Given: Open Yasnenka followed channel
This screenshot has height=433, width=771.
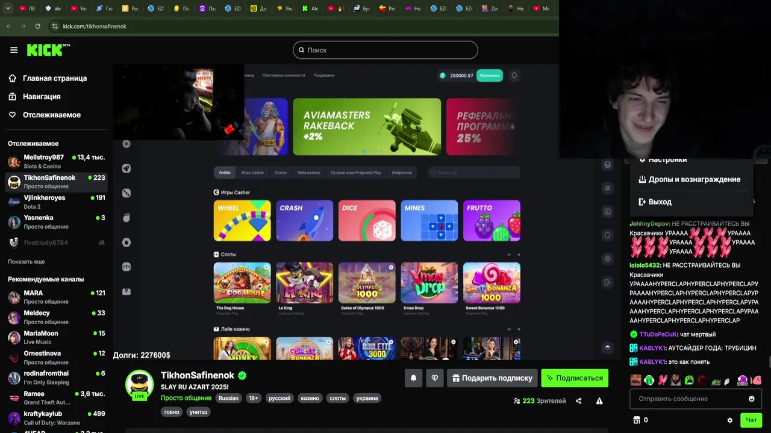Looking at the screenshot, I should [x=57, y=222].
